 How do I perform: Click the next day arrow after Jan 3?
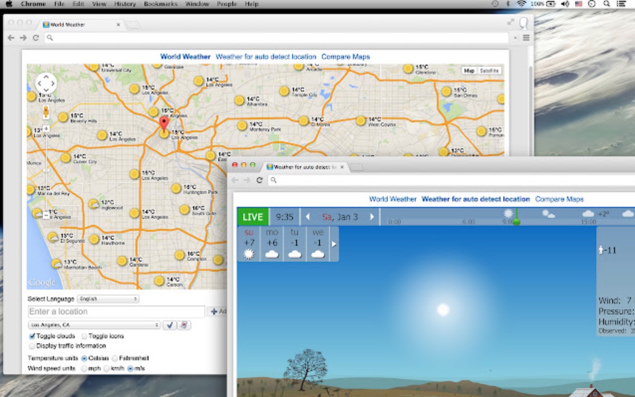click(372, 217)
